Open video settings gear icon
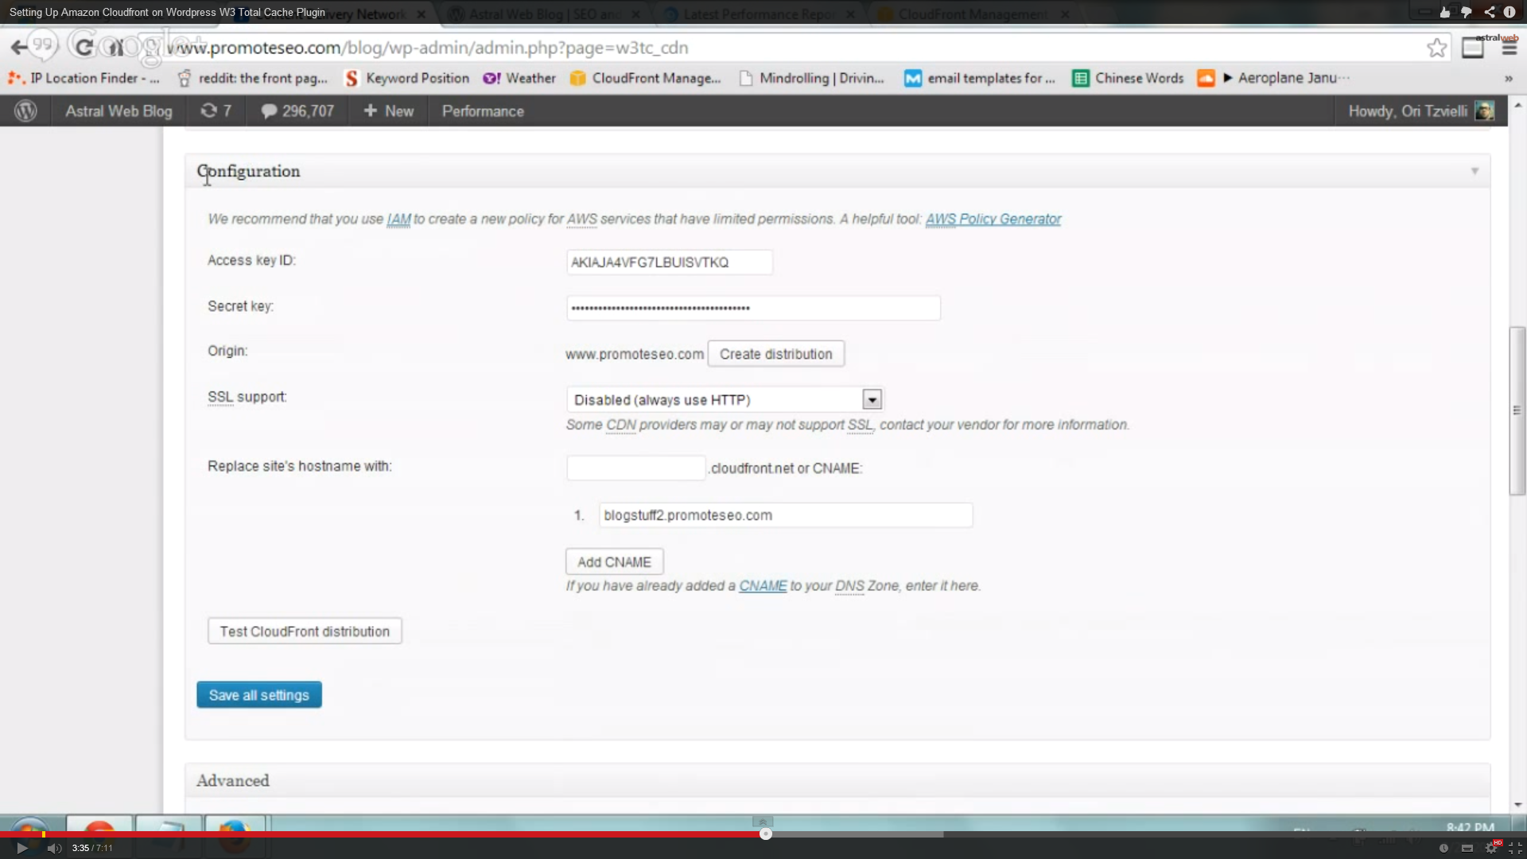Screen dimensions: 1527x859 [x=1491, y=848]
